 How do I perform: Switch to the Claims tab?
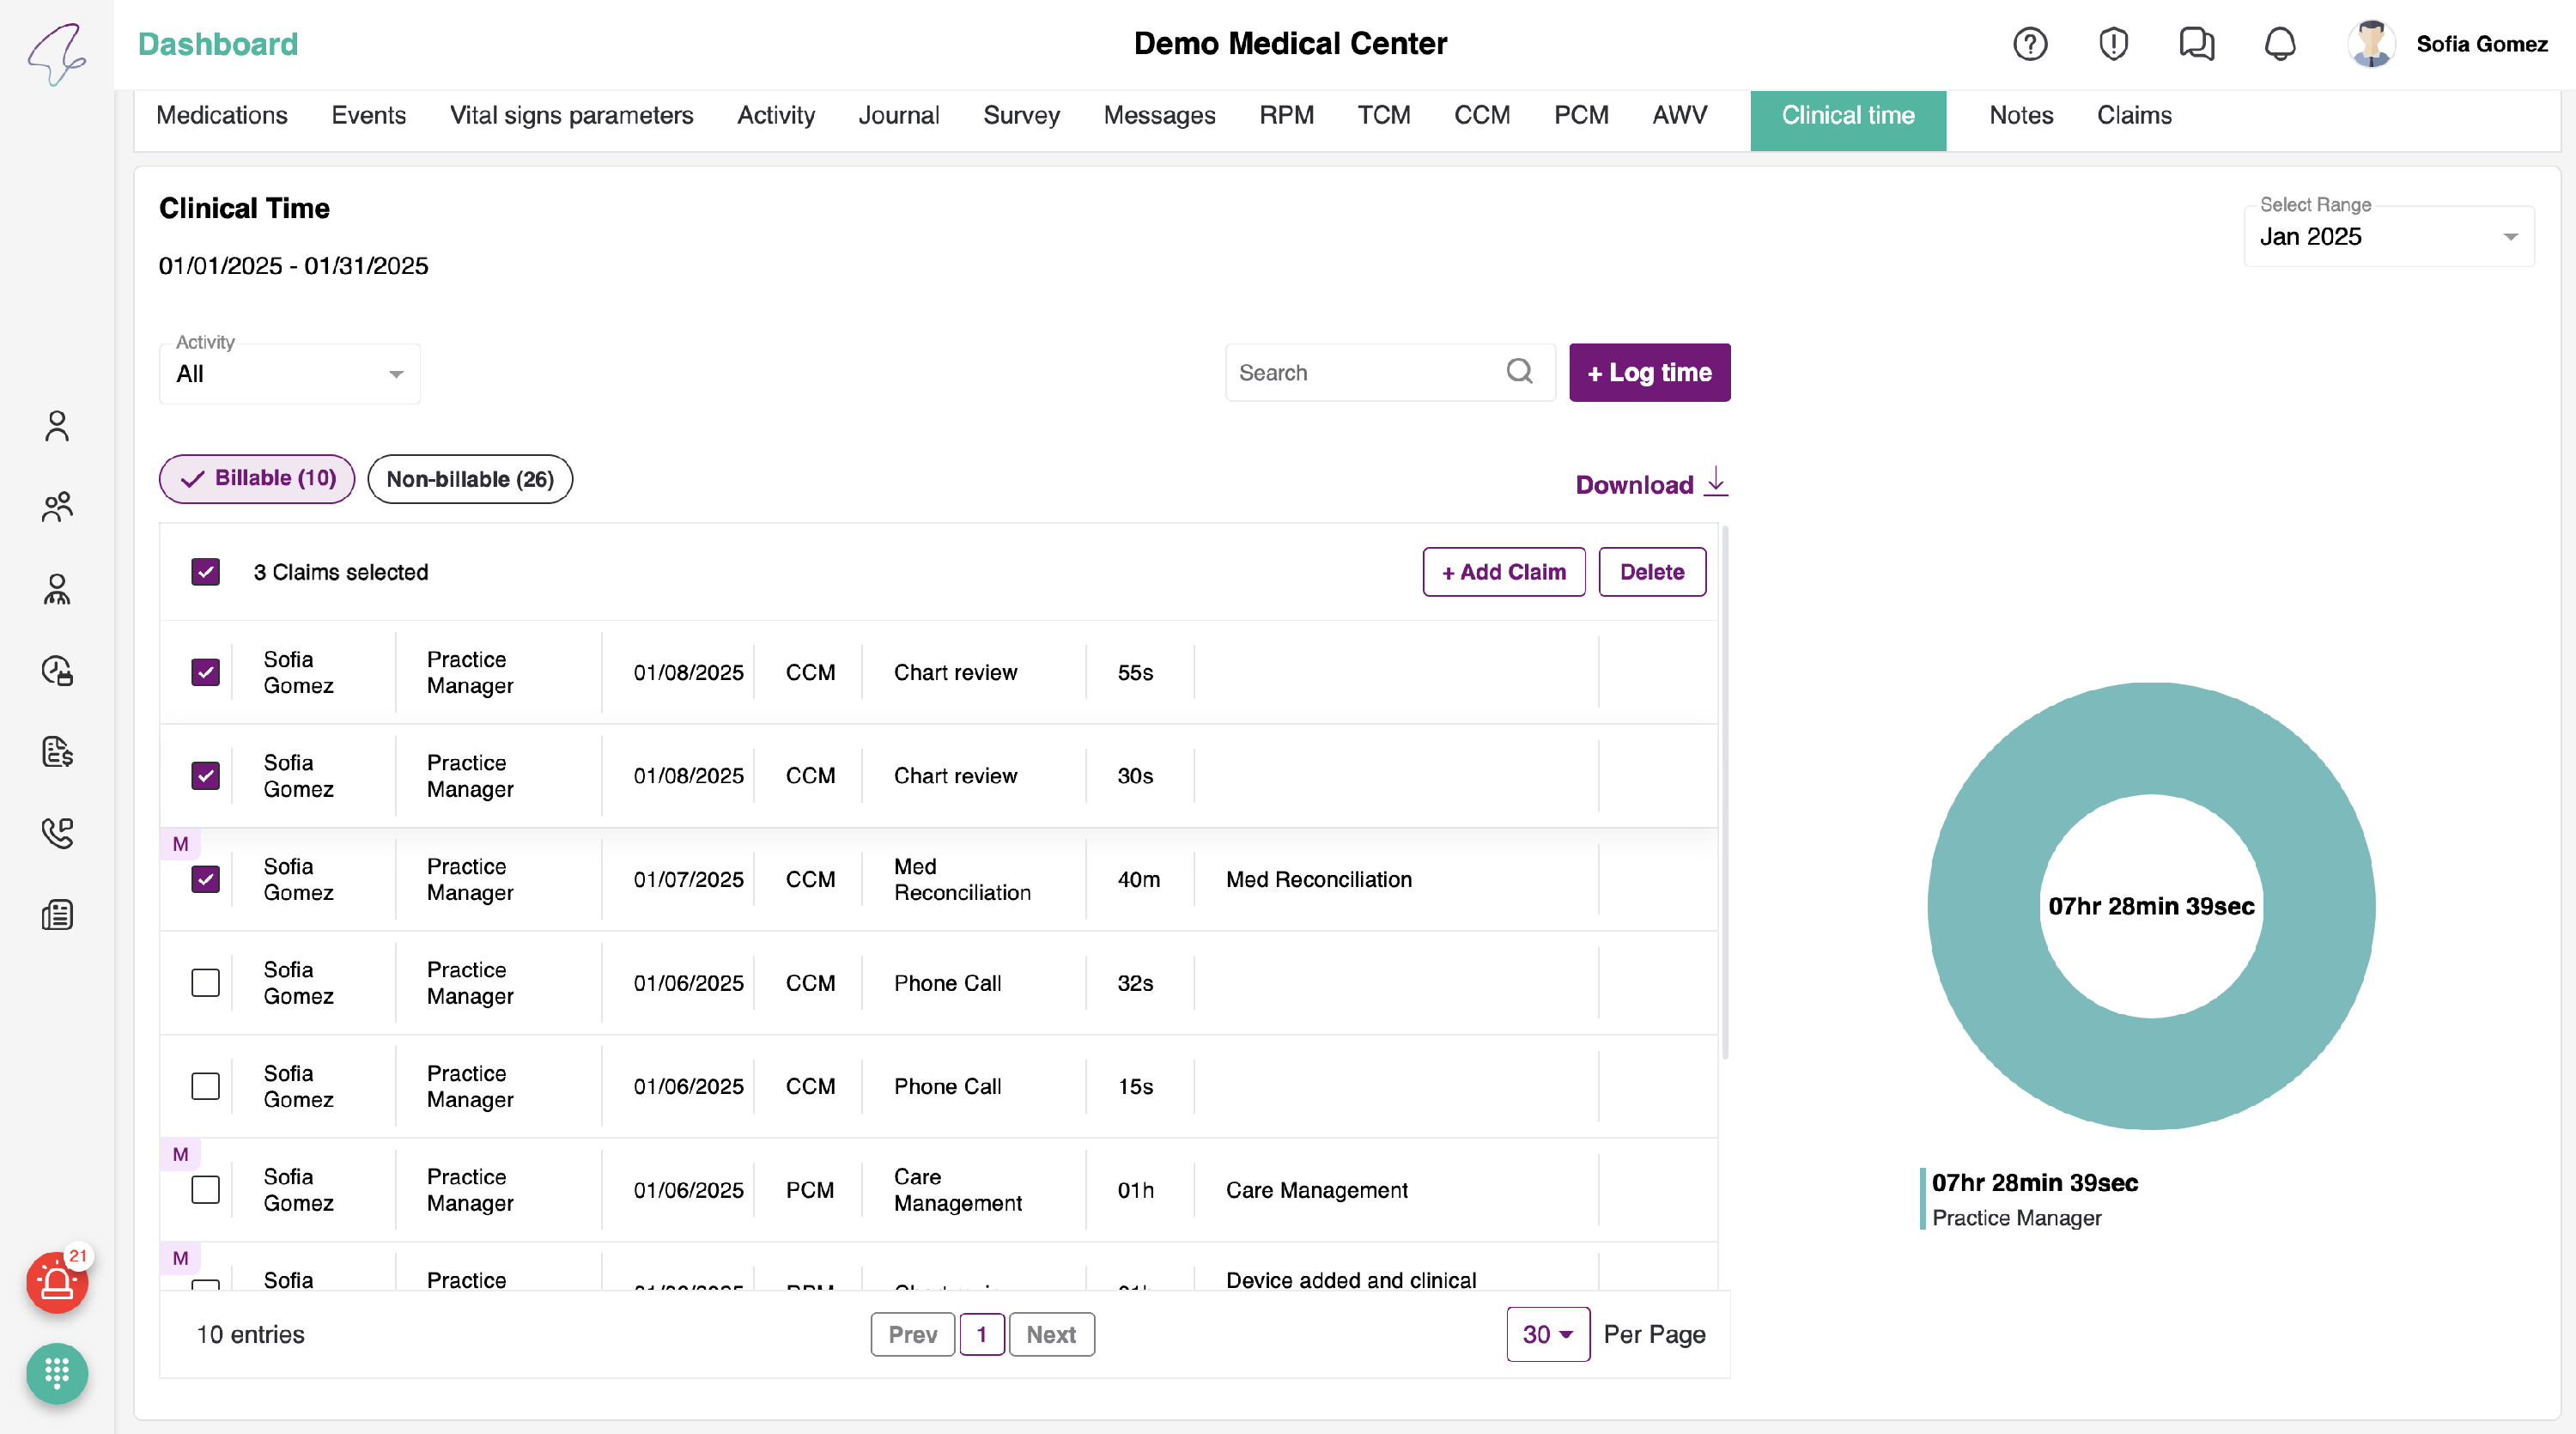click(x=2134, y=116)
